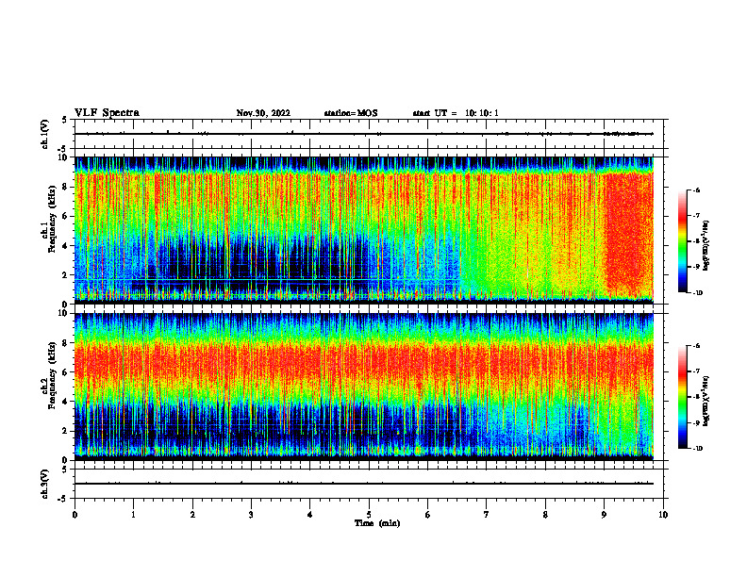
Task: Click time axis tick label "9"
Action: 604,515
